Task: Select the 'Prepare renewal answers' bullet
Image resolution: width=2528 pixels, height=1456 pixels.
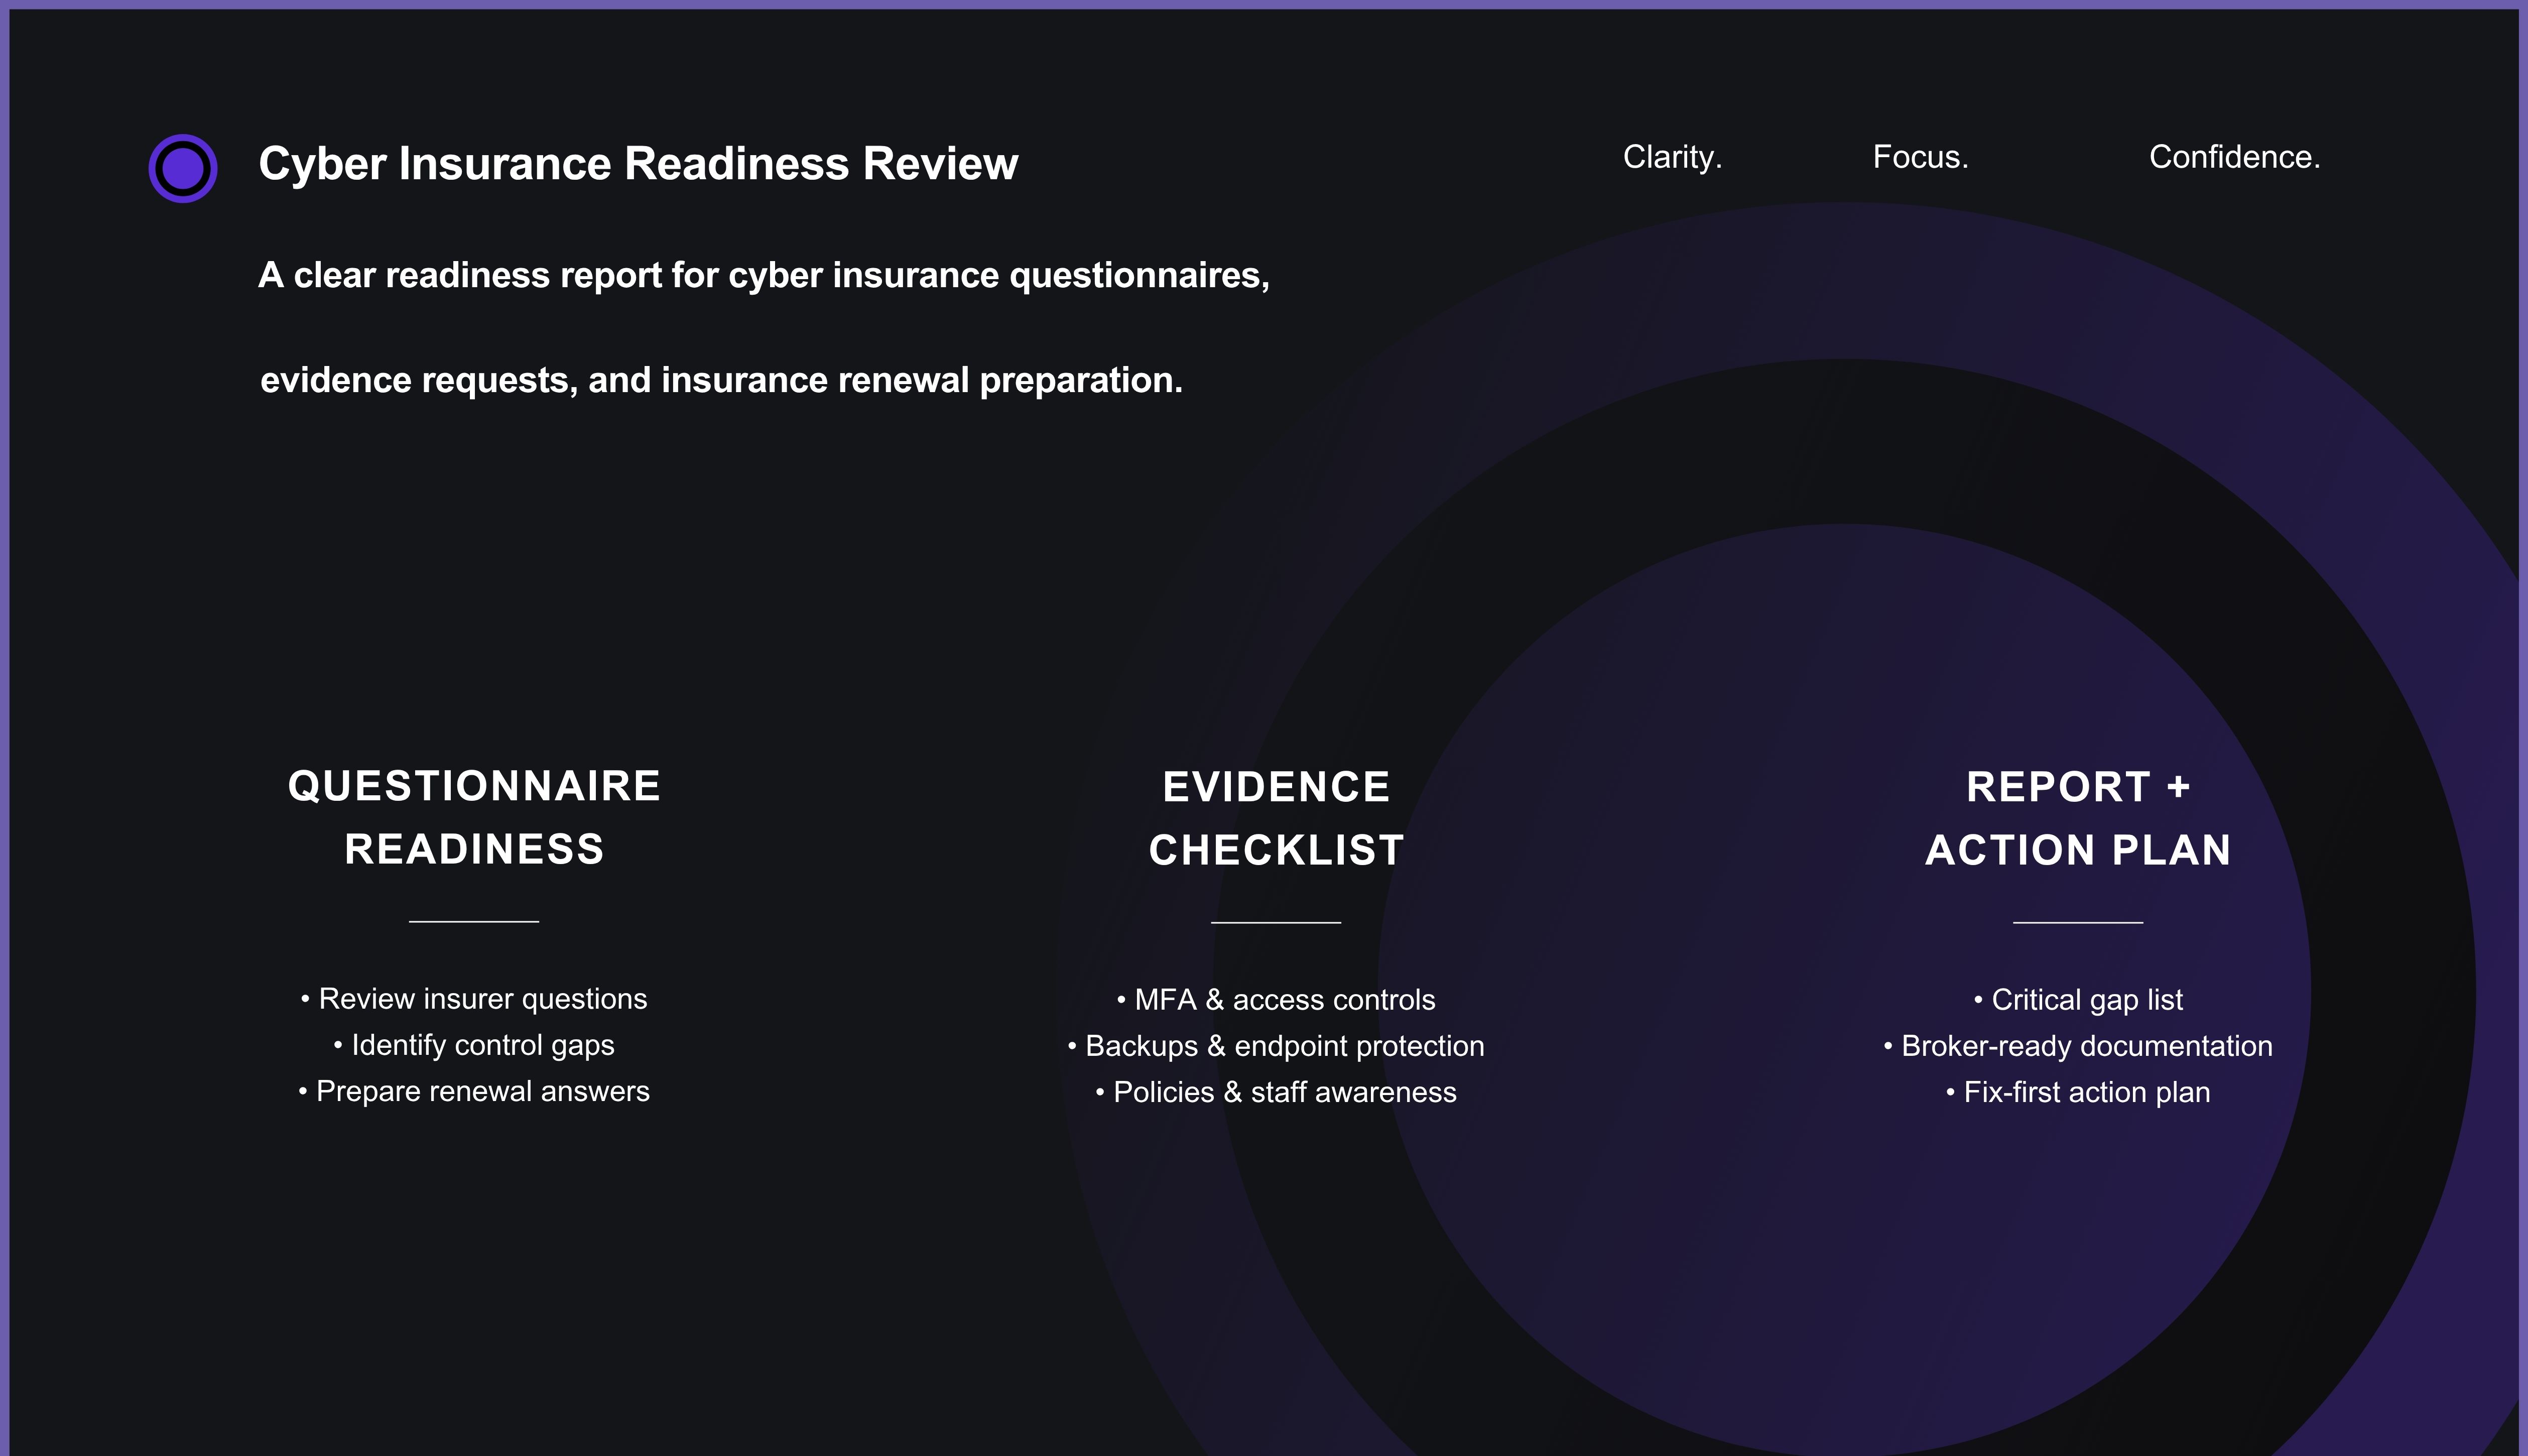Action: (474, 1091)
